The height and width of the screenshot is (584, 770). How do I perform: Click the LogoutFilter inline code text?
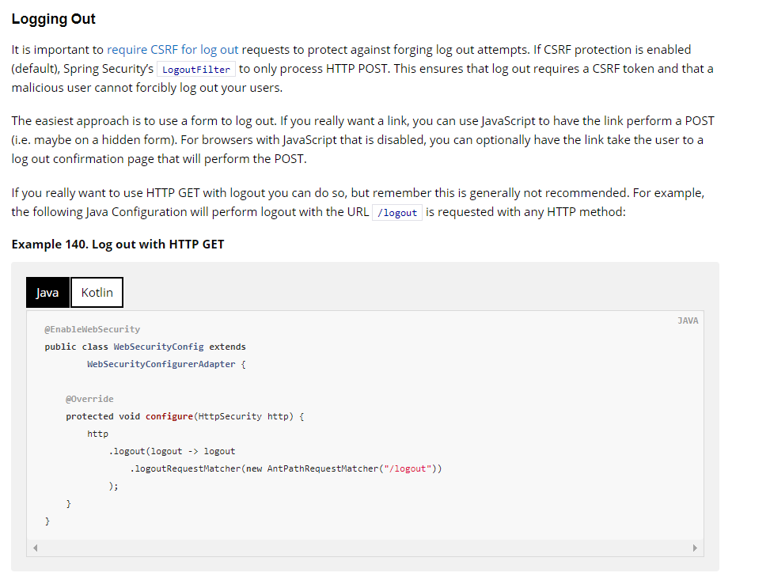pos(195,69)
